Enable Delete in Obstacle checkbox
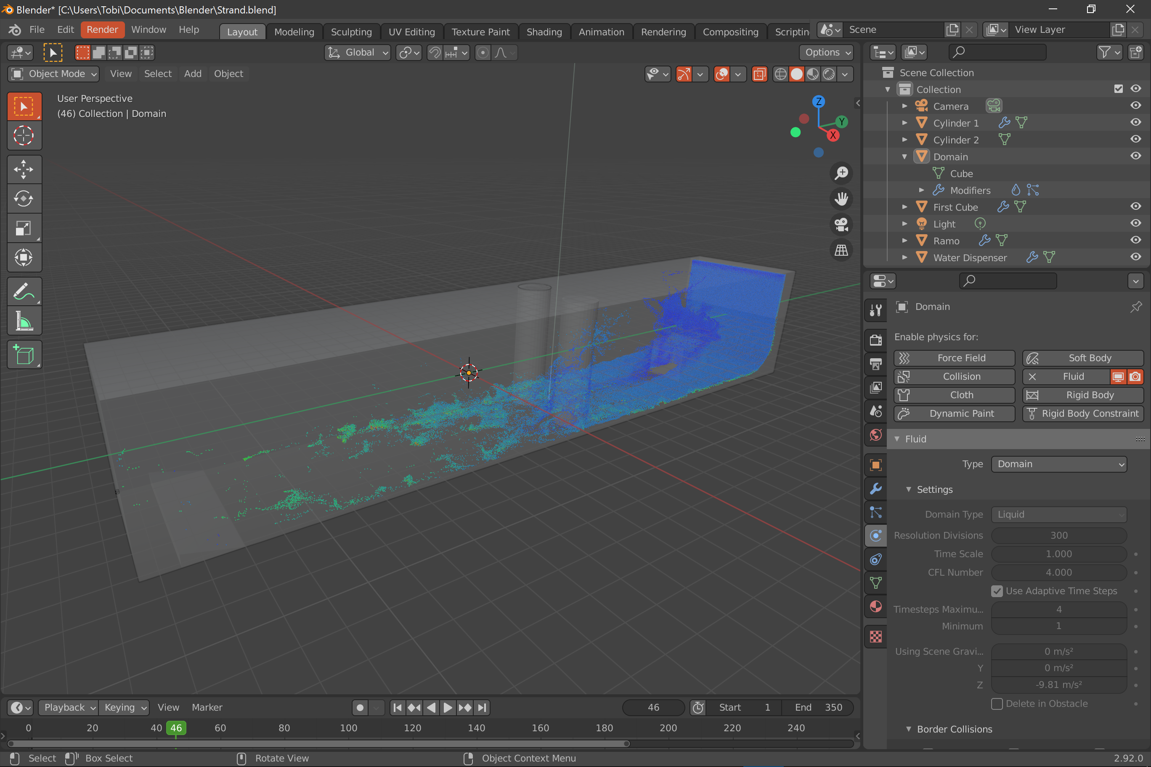Image resolution: width=1151 pixels, height=767 pixels. tap(997, 704)
